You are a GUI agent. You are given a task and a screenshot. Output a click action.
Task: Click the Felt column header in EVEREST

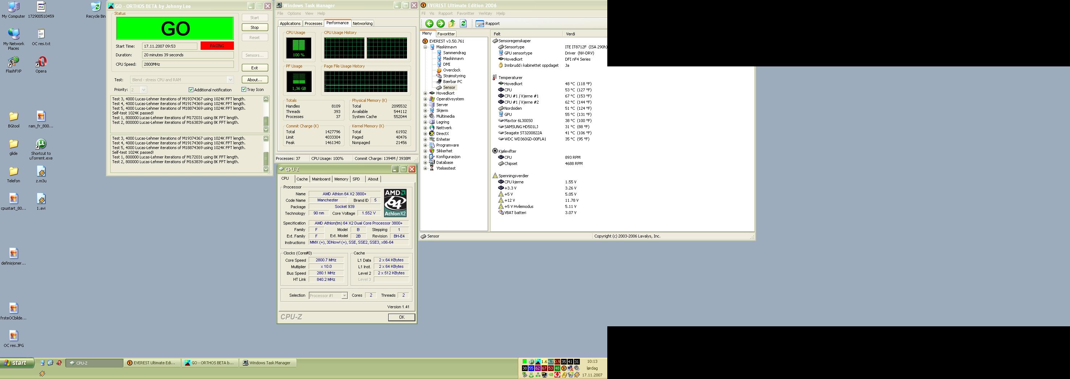[527, 34]
